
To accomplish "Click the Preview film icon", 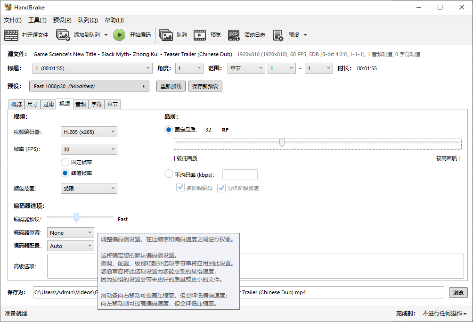I will (x=200, y=35).
